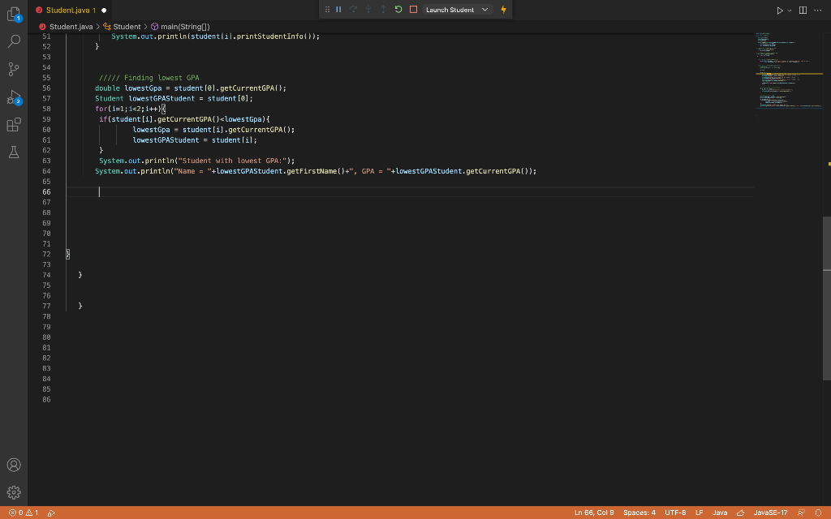Viewport: 831px width, 519px height.
Task: Change indentation via Spaces: 4 status item
Action: click(x=639, y=513)
